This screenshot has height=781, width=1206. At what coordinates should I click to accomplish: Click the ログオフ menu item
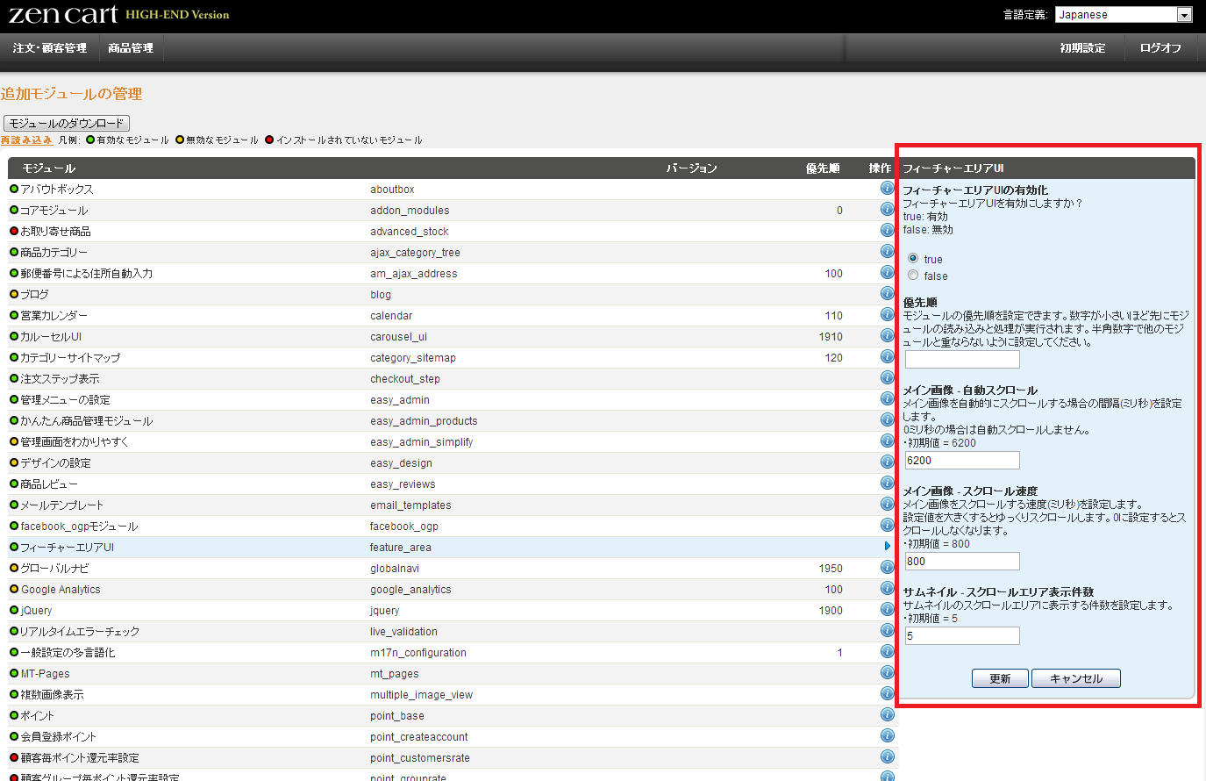click(1160, 48)
